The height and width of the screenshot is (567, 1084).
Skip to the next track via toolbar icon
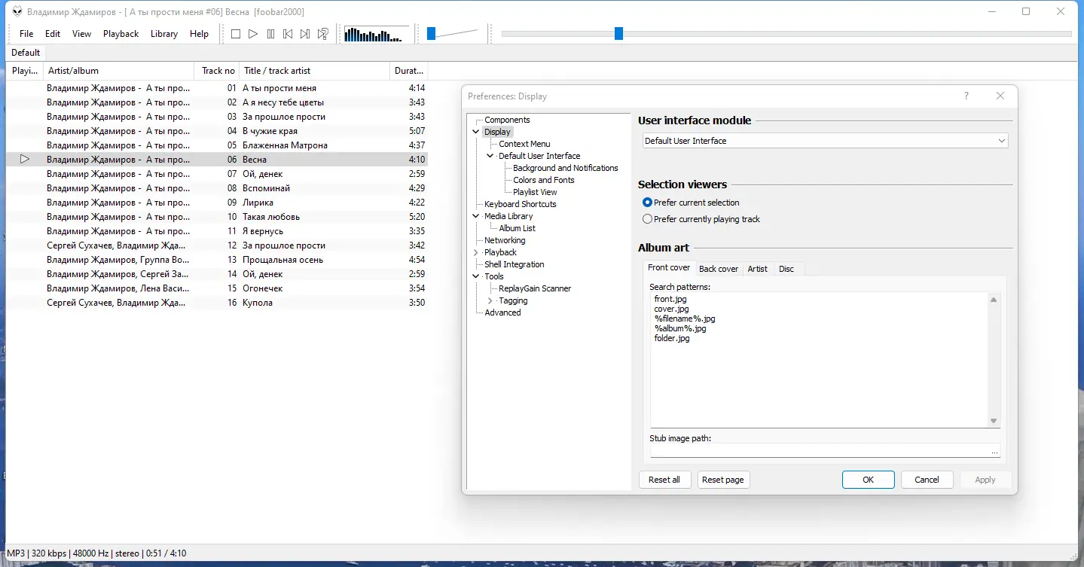pos(305,34)
